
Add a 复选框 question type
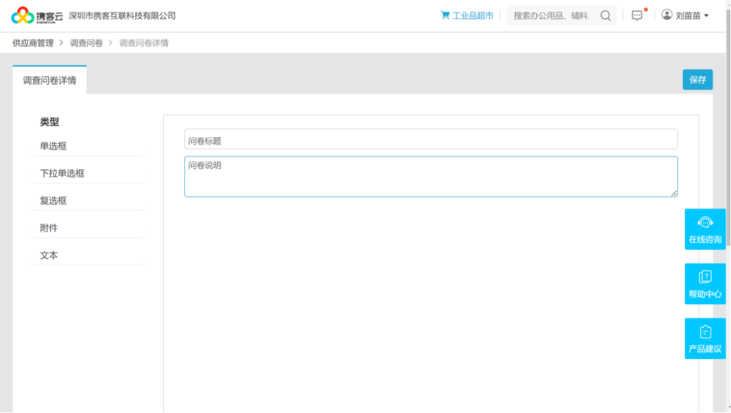click(x=88, y=201)
